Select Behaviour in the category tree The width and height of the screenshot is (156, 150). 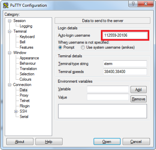pos(28,63)
